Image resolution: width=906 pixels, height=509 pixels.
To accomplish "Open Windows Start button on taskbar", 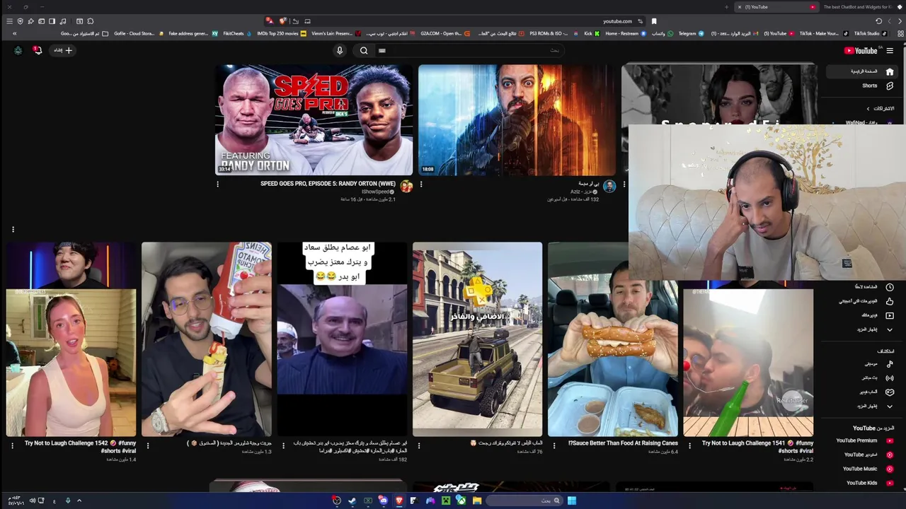I will click(x=571, y=501).
